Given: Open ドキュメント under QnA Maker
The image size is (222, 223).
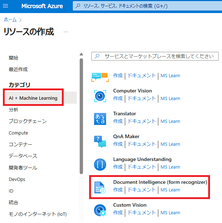Looking at the screenshot, I should (x=142, y=144).
